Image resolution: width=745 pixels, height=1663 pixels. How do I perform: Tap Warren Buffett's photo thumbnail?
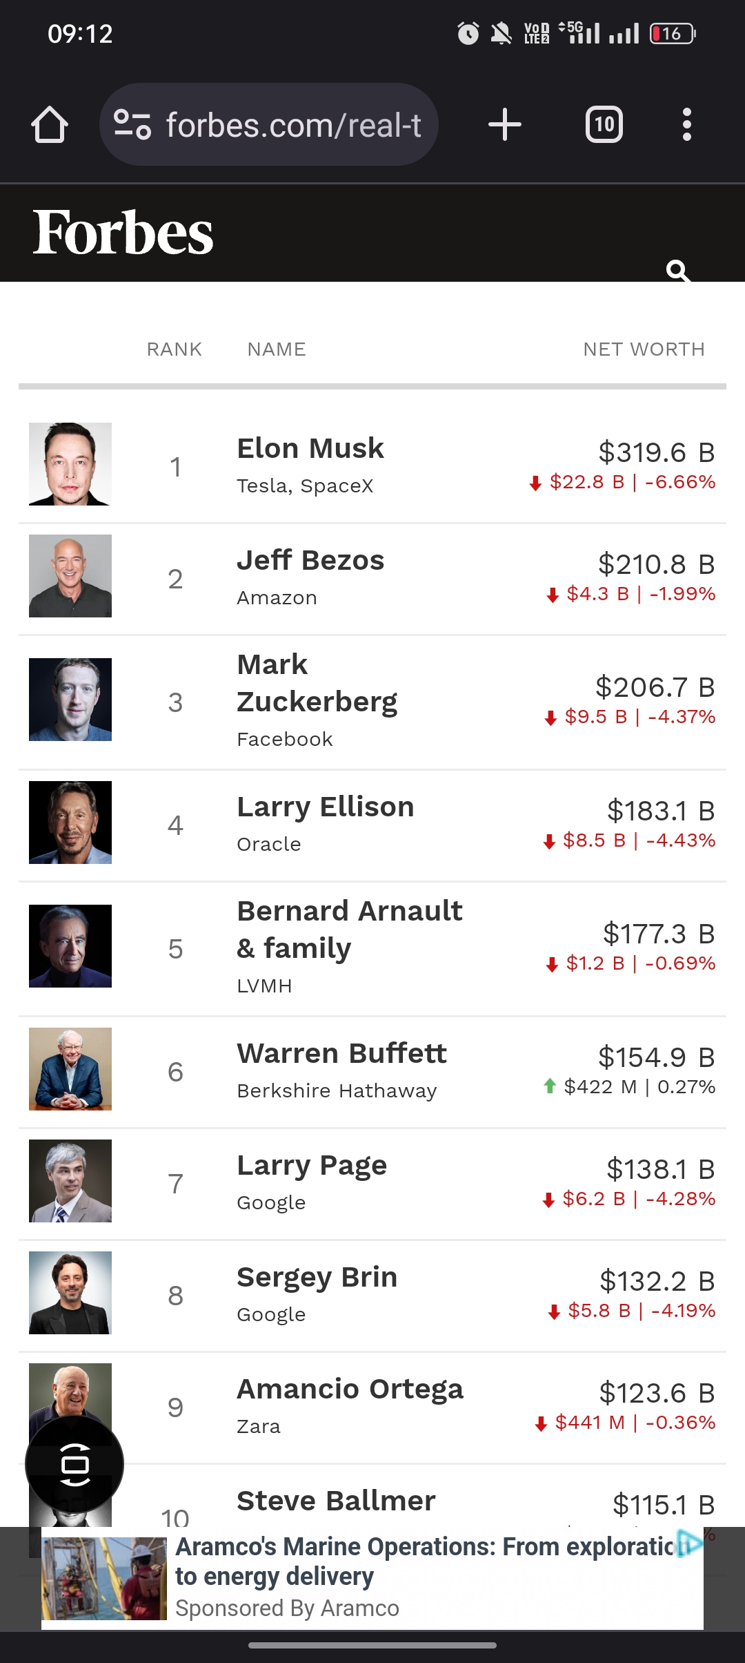[x=70, y=1069]
